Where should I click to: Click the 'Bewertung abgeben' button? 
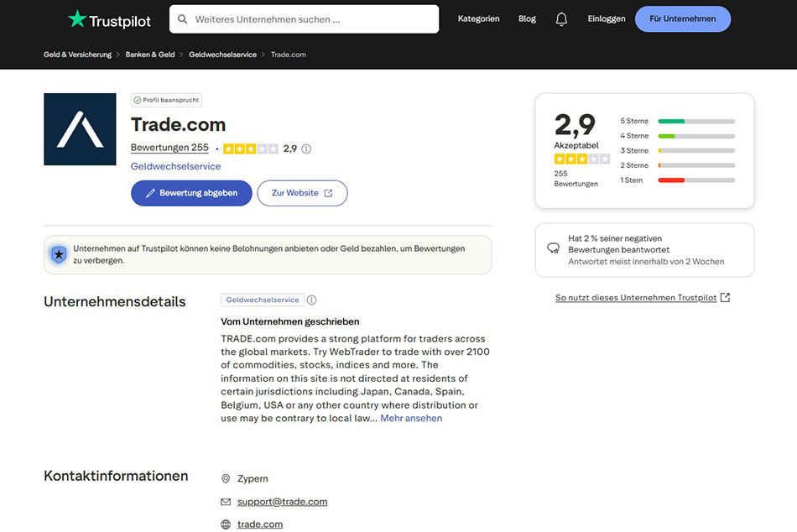click(191, 193)
